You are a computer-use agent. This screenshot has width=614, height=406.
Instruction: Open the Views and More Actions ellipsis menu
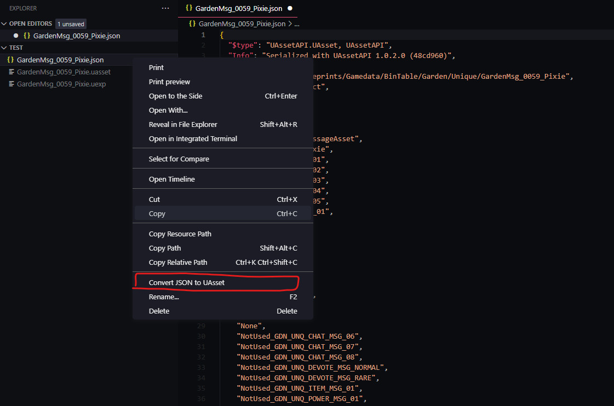[x=165, y=8]
